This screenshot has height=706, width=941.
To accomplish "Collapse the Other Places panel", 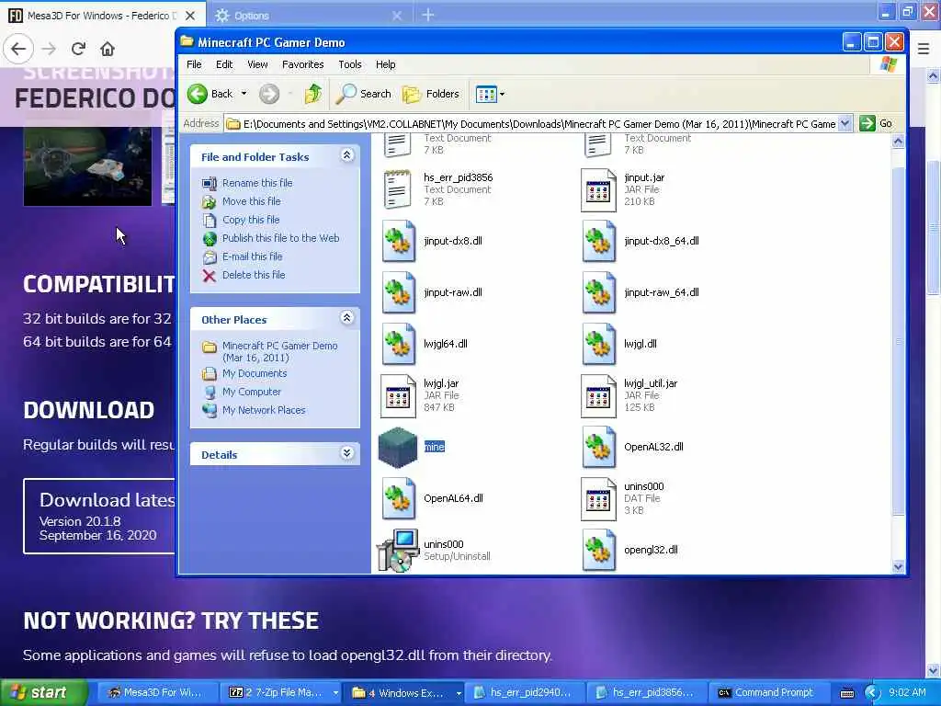I will (346, 318).
